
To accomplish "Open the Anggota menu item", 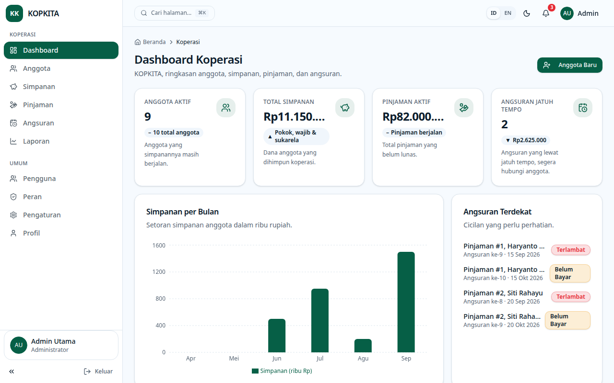I will [61, 68].
